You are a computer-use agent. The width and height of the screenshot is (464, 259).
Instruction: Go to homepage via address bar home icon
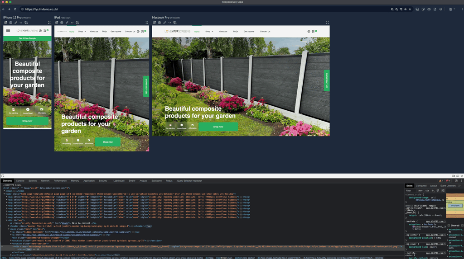(406, 9)
